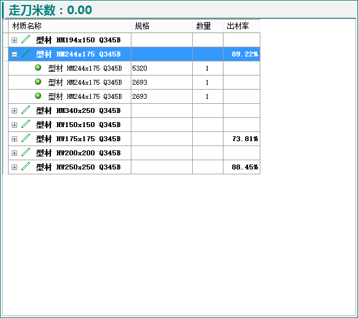Expand the HM340x250 Q345B row
The image size is (358, 318).
(14, 111)
